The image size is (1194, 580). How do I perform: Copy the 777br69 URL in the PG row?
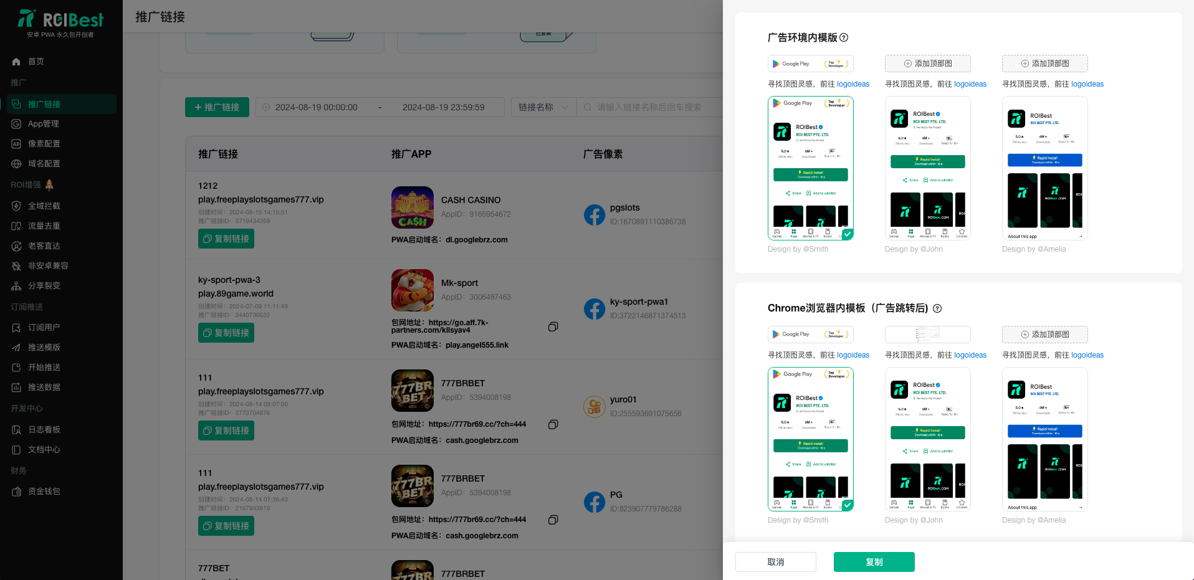tap(553, 520)
